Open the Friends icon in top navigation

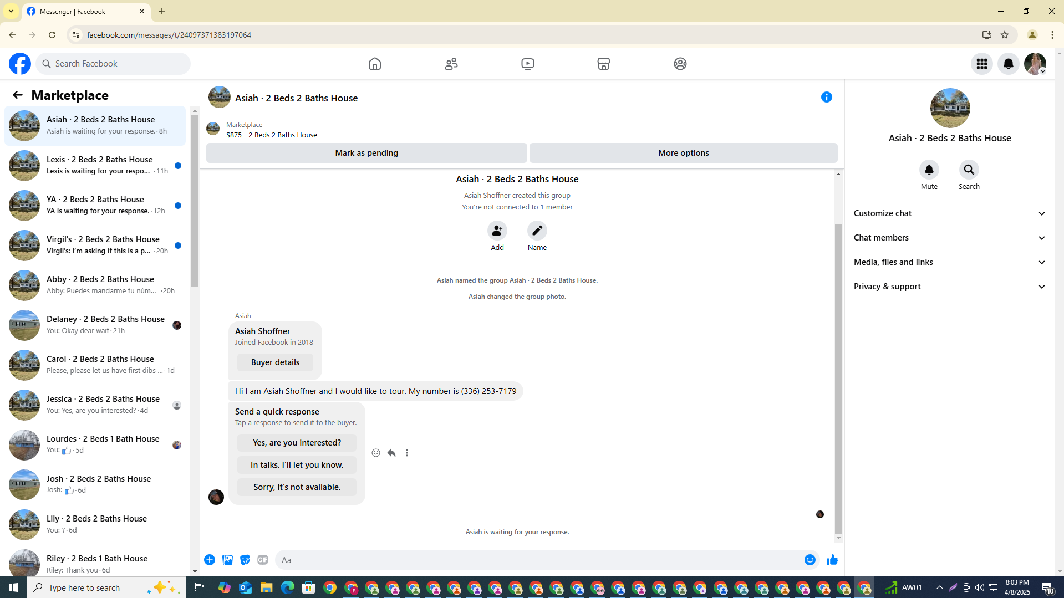[451, 64]
